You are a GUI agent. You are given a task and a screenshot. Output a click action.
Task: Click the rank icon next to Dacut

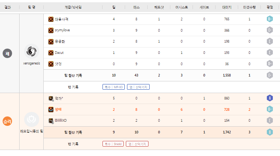point(51,53)
